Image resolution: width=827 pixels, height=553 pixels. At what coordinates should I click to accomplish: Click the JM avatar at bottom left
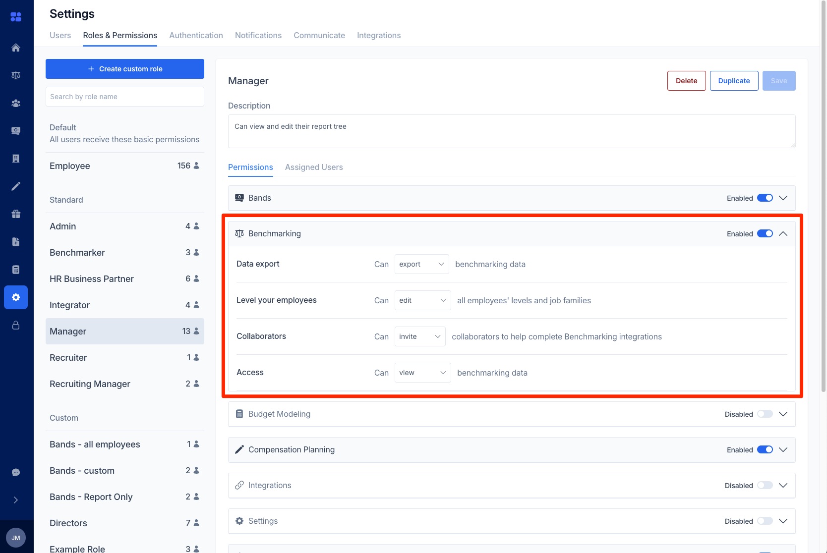click(16, 537)
